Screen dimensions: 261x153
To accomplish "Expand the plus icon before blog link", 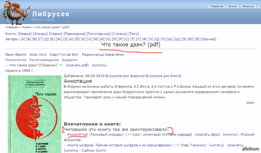I will pos(147,76).
